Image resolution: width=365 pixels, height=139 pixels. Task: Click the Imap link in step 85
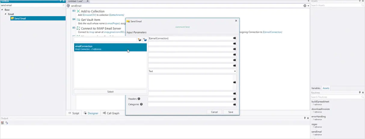point(92,32)
